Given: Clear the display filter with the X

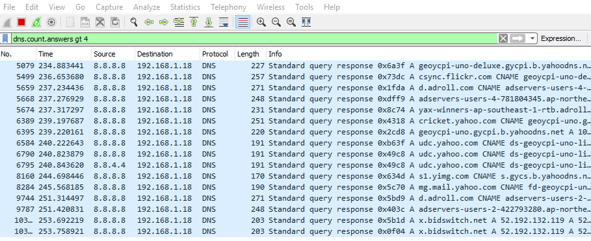Looking at the screenshot, I should coord(503,38).
